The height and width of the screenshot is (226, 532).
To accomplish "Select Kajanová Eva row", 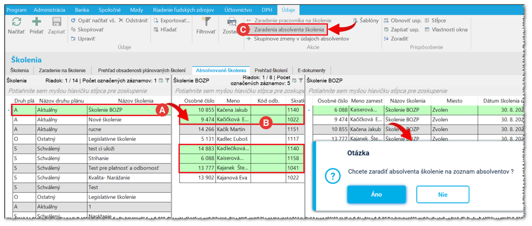I will (x=242, y=178).
